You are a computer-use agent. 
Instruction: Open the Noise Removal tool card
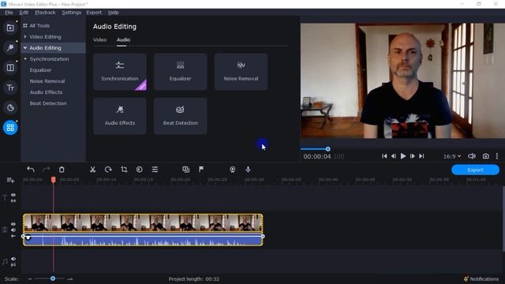(x=241, y=72)
